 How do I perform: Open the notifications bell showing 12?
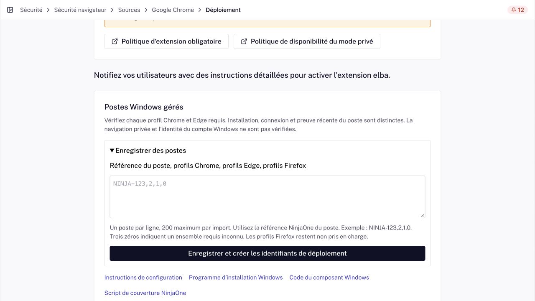click(x=517, y=10)
